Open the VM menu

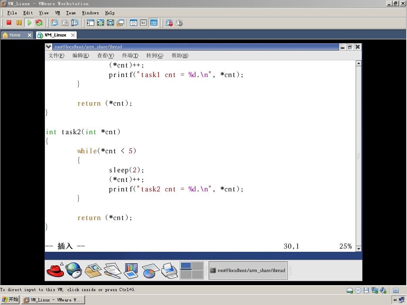tap(58, 13)
